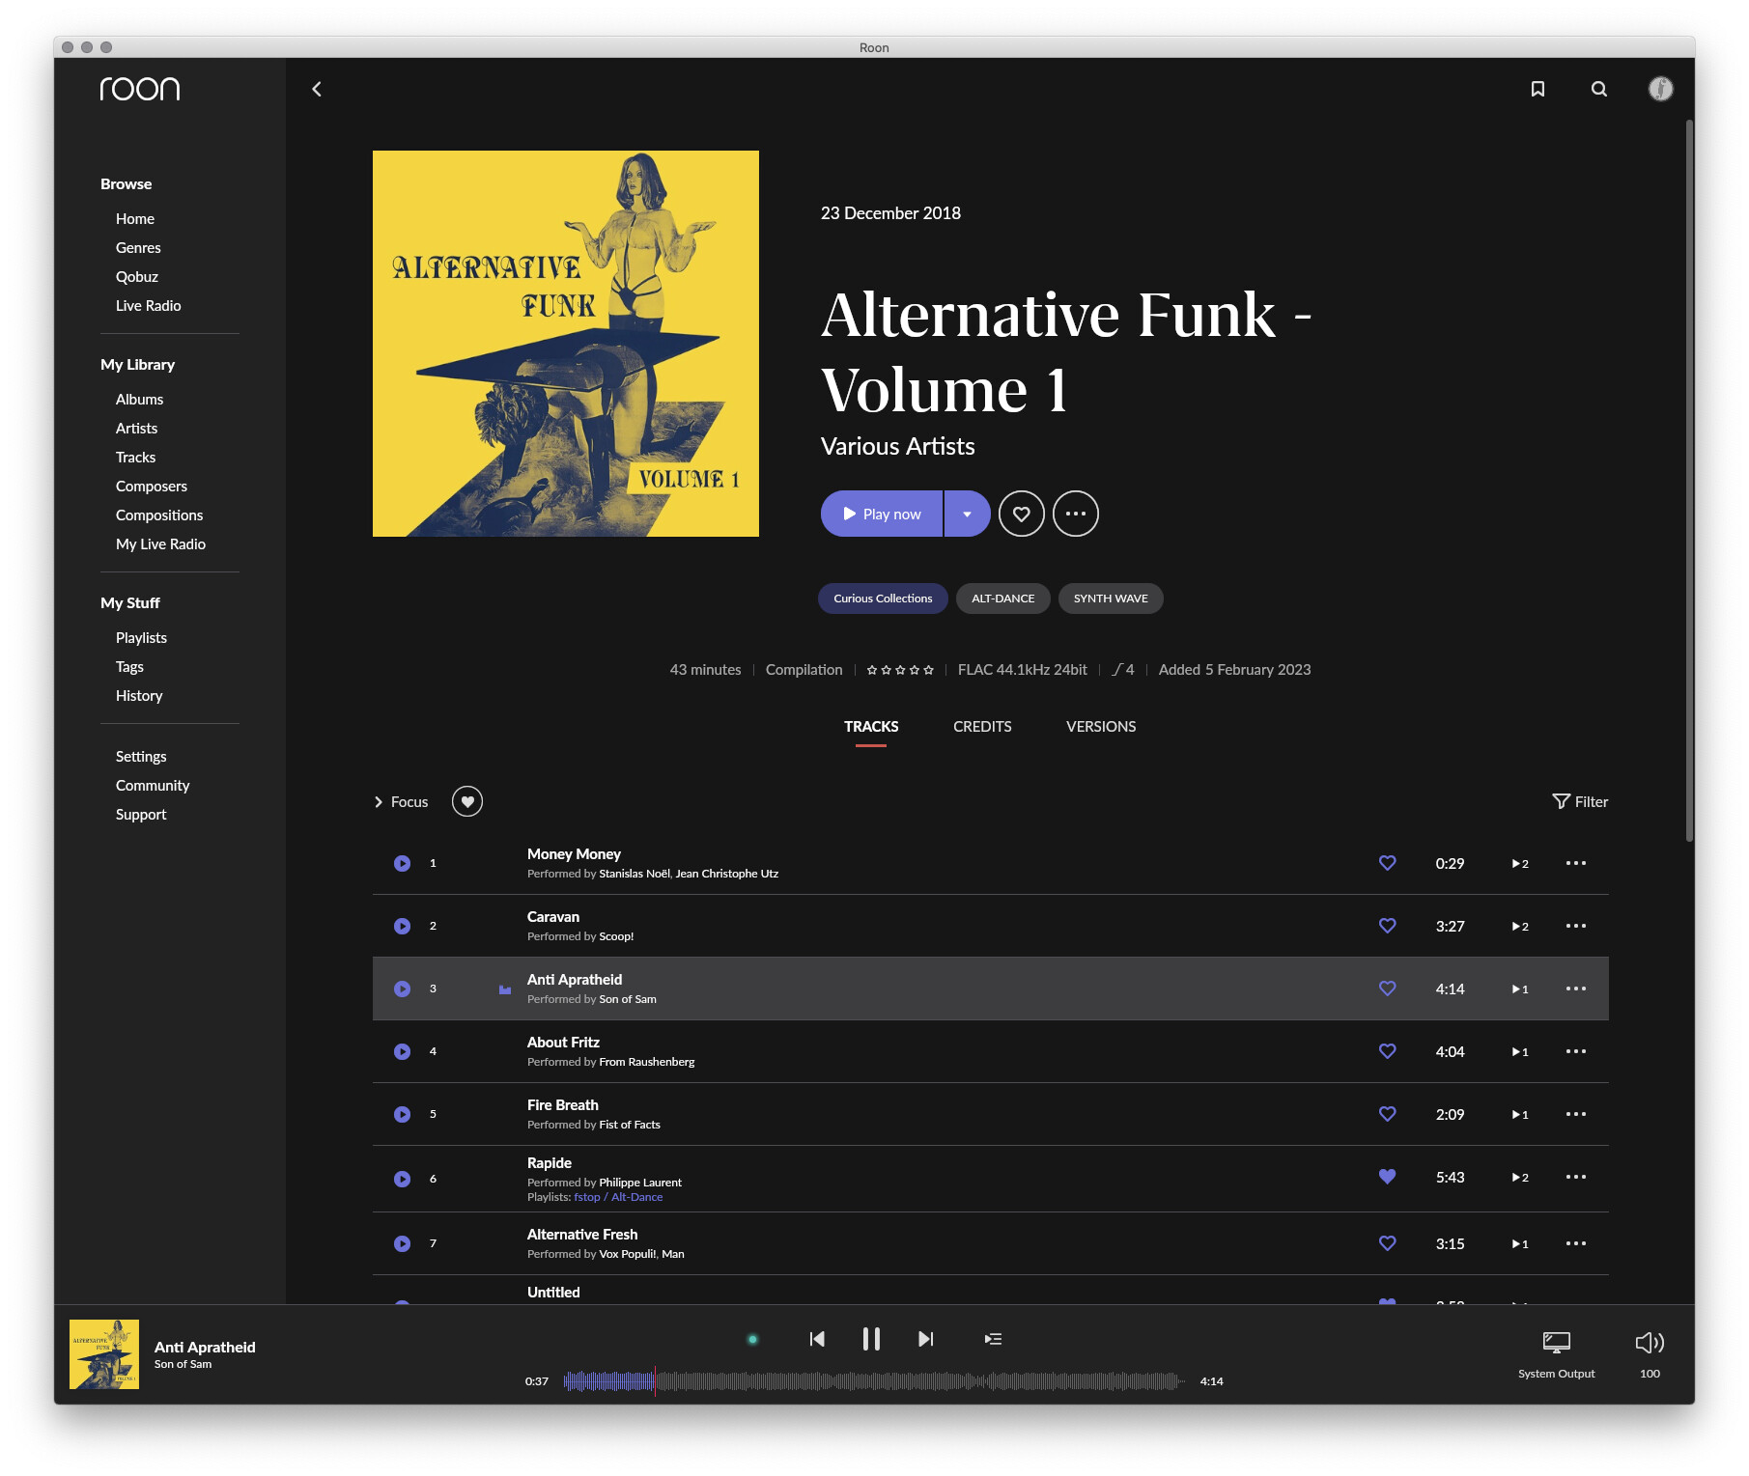
Task: Open the now playing album thumbnail
Action: (x=104, y=1354)
